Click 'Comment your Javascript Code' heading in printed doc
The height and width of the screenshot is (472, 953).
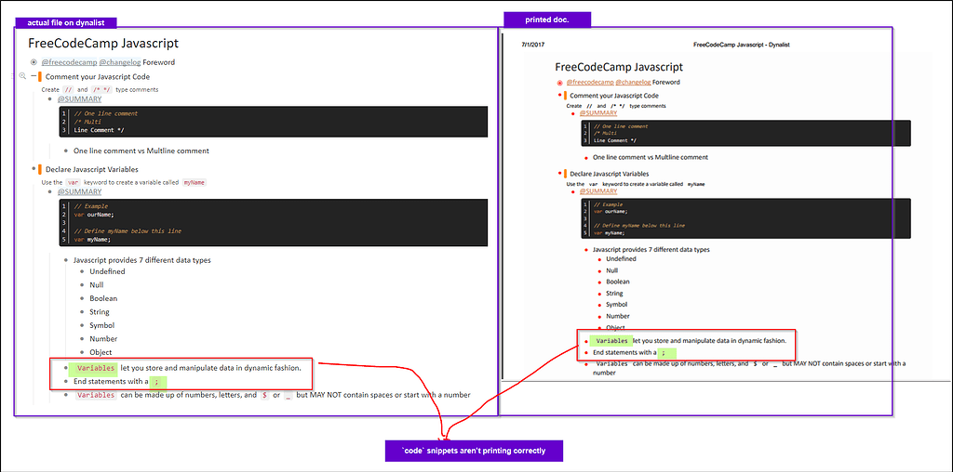[x=614, y=96]
